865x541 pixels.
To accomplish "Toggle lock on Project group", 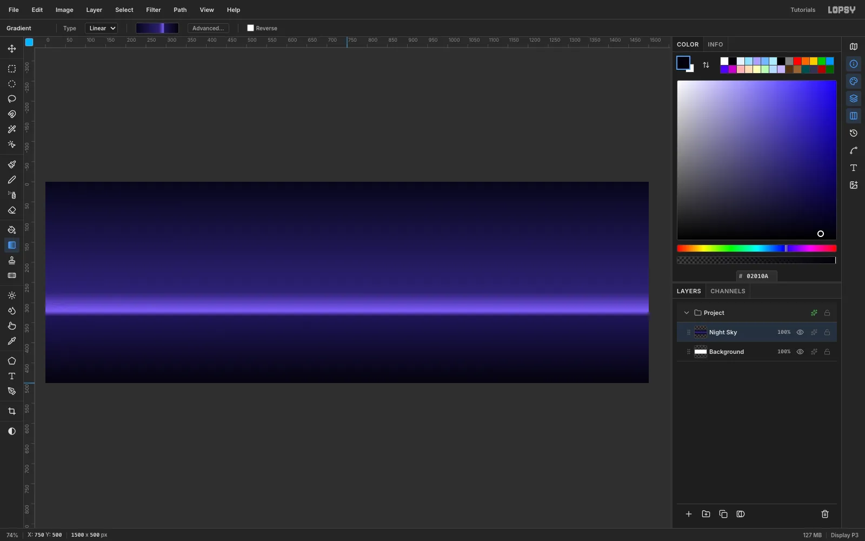I will (827, 313).
